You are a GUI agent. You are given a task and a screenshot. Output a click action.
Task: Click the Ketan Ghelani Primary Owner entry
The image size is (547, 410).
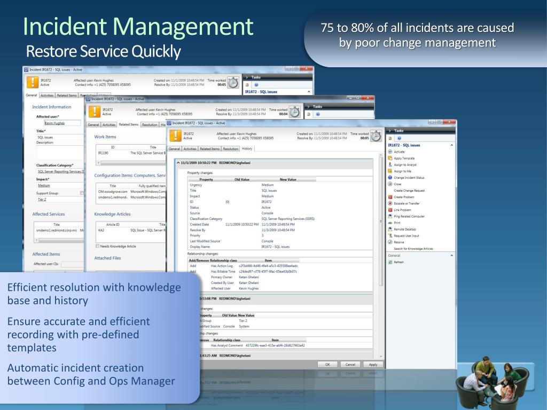click(x=249, y=277)
